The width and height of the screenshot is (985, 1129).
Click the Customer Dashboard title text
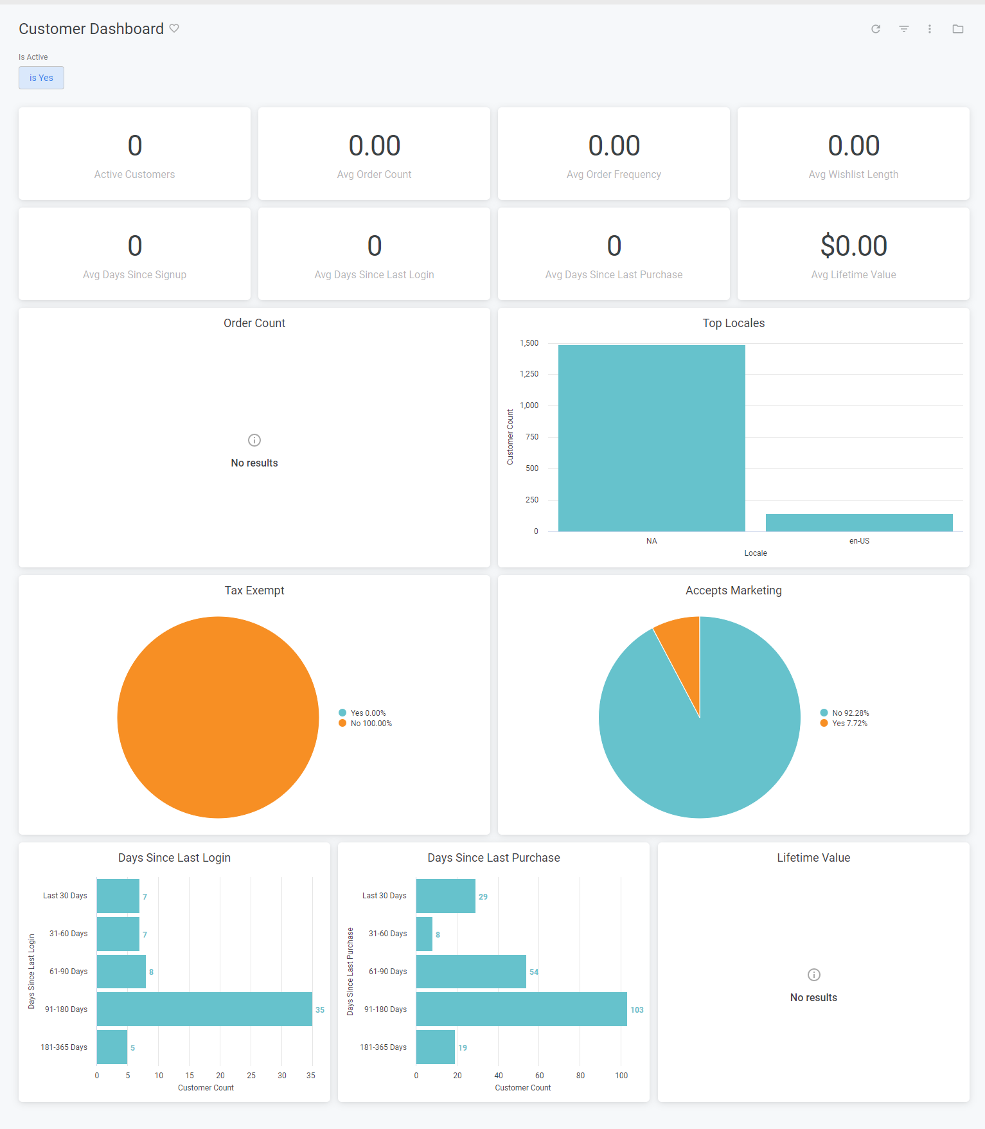point(91,29)
